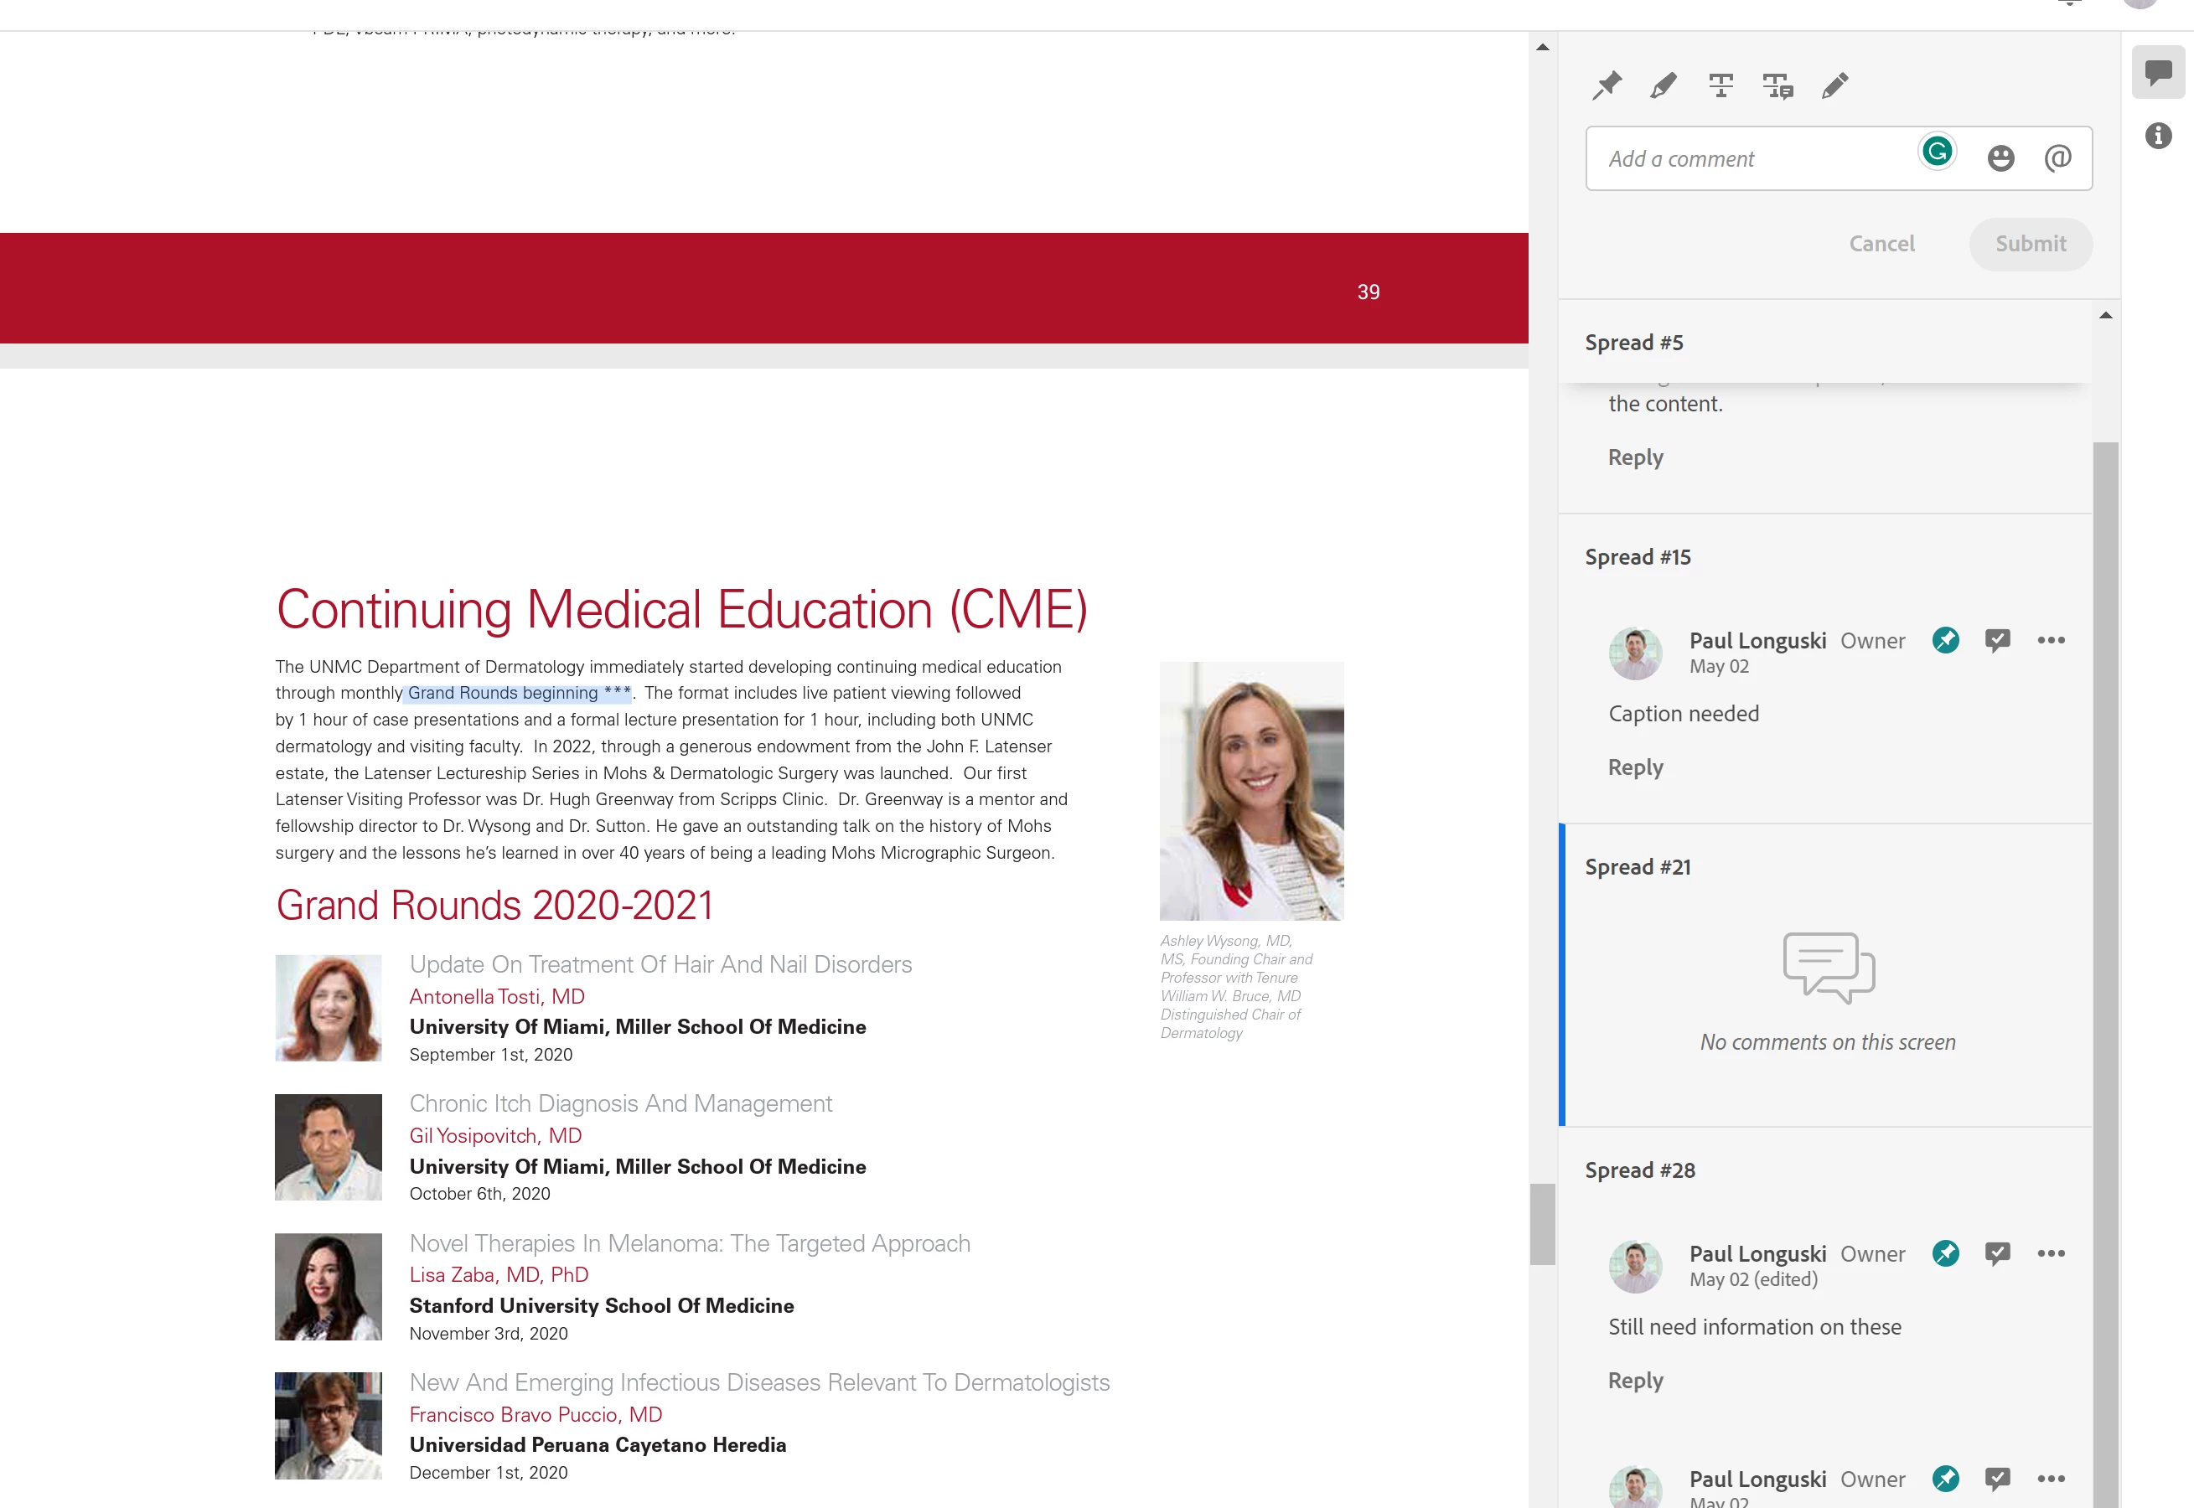Select the replace text tool
The height and width of the screenshot is (1508, 2194).
[x=1777, y=86]
